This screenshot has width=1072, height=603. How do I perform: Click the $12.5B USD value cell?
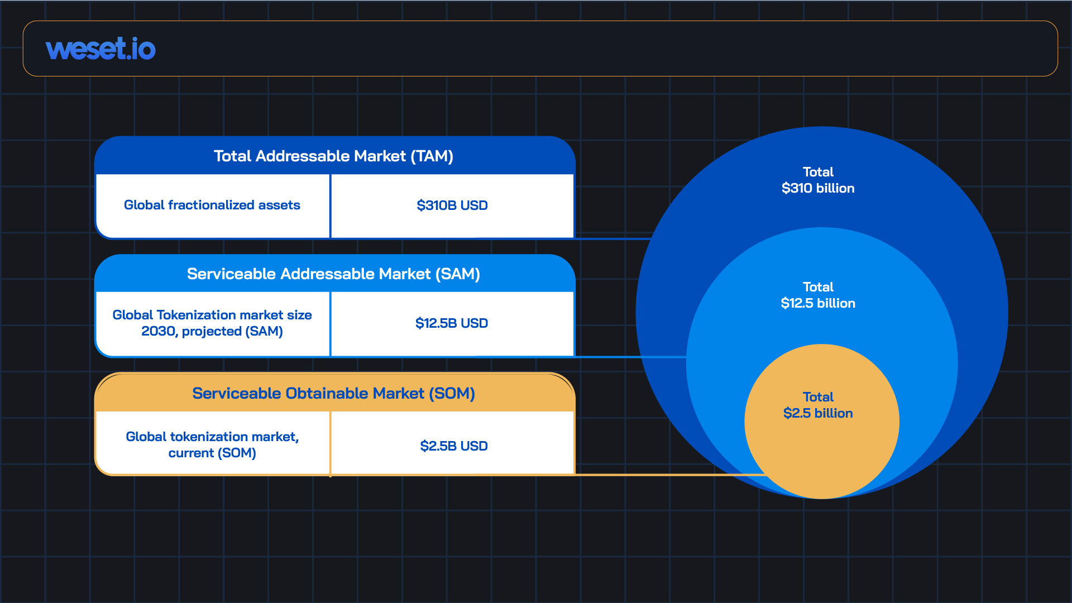pyautogui.click(x=452, y=323)
